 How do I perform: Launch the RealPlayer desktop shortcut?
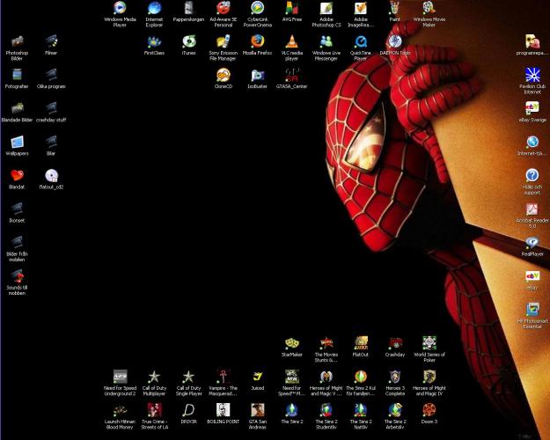[x=532, y=243]
